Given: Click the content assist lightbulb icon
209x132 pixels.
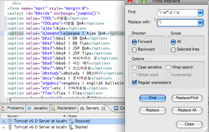Looking at the screenshot, I should coord(155,19).
